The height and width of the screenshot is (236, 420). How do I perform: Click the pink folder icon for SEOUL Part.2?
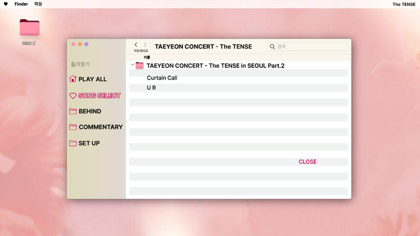(x=140, y=65)
